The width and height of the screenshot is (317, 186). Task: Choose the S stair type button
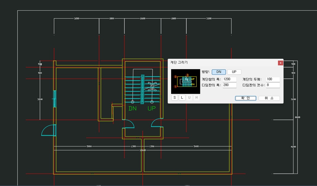point(175,98)
